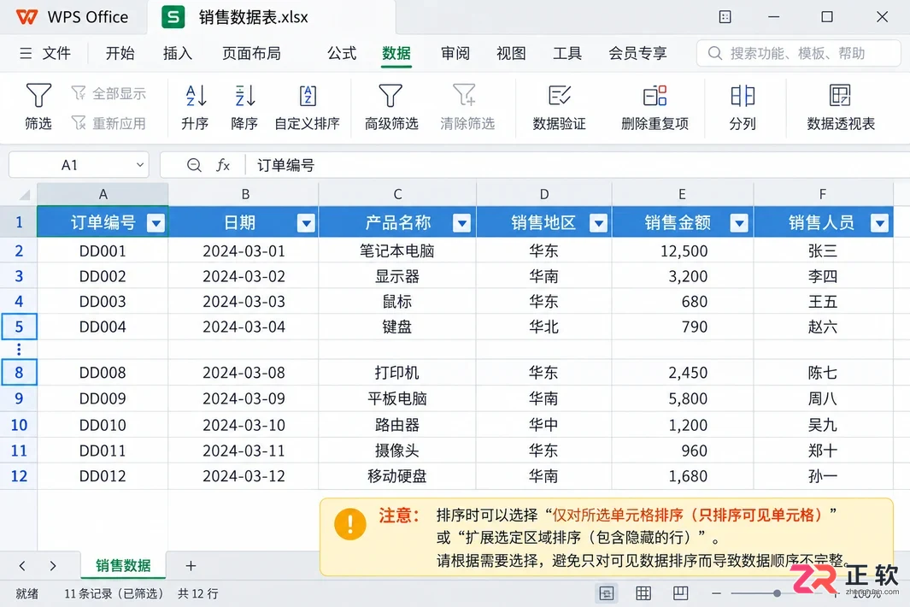
Task: Click cell 笔记本电脑
Action: coord(397,251)
